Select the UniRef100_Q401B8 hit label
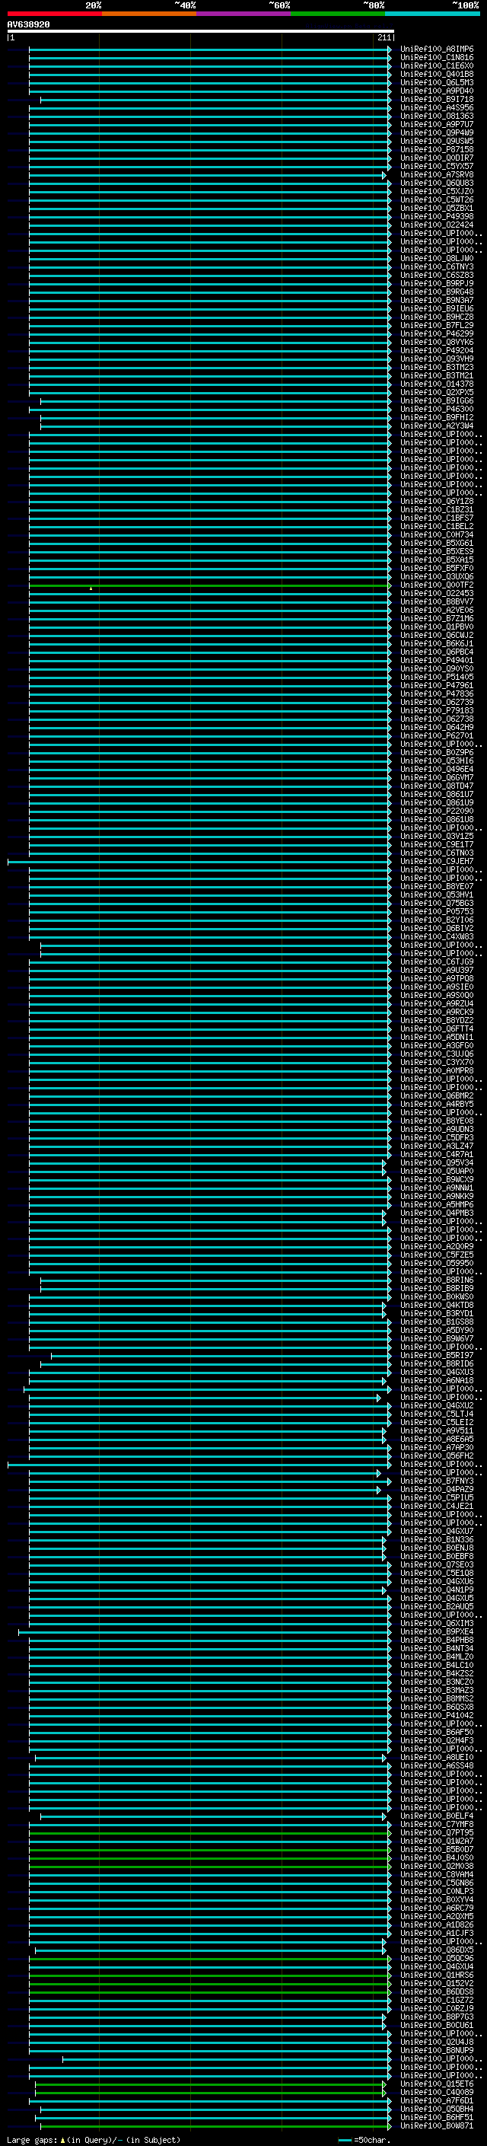The height and width of the screenshot is (2146, 487). (x=437, y=75)
